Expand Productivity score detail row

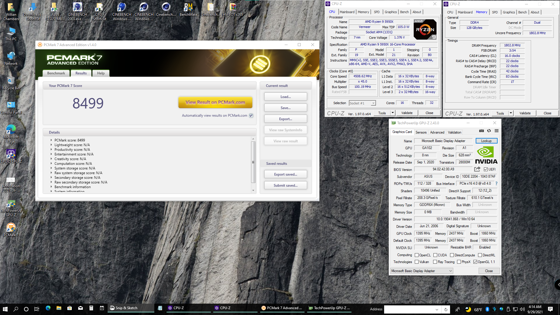[x=51, y=149]
